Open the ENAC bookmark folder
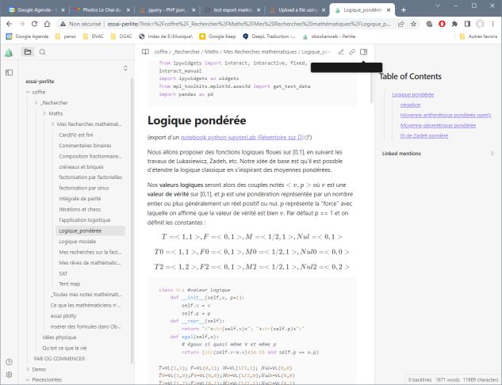The width and height of the screenshot is (502, 385). click(93, 36)
